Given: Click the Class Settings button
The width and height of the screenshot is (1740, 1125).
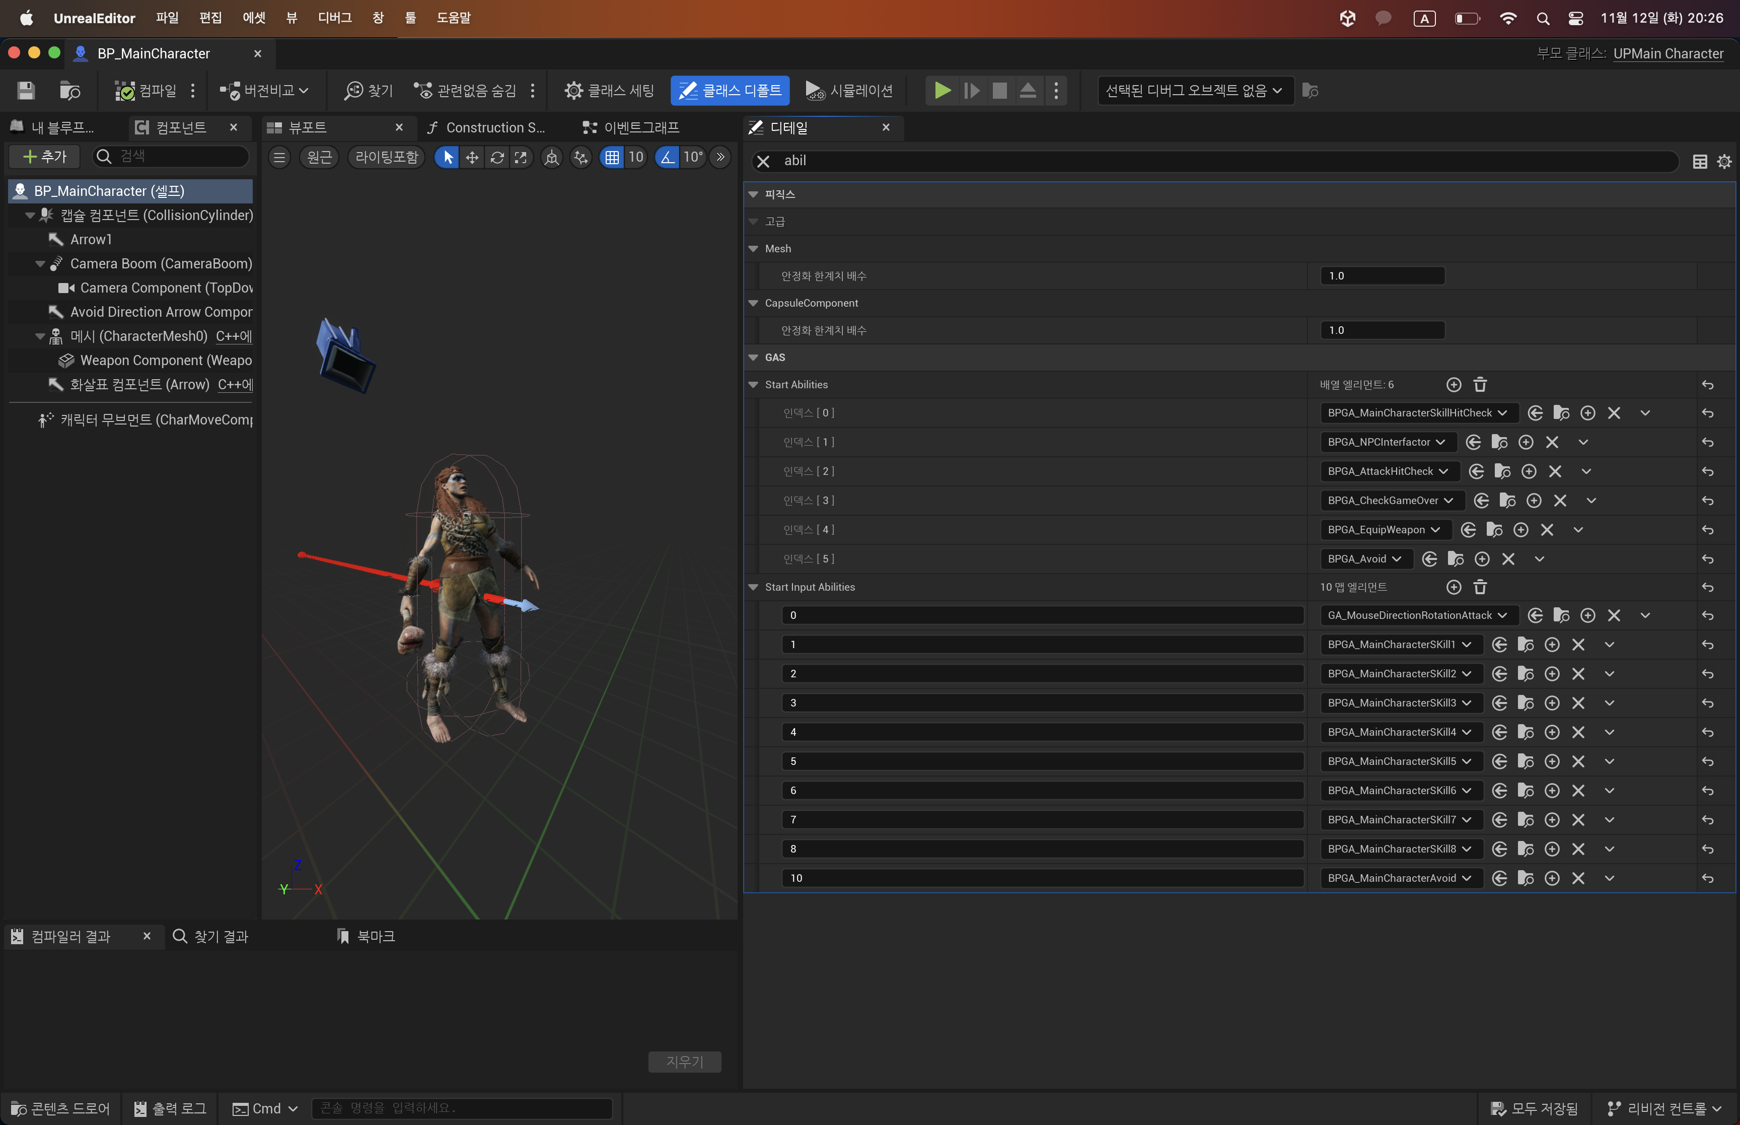Looking at the screenshot, I should (x=610, y=91).
